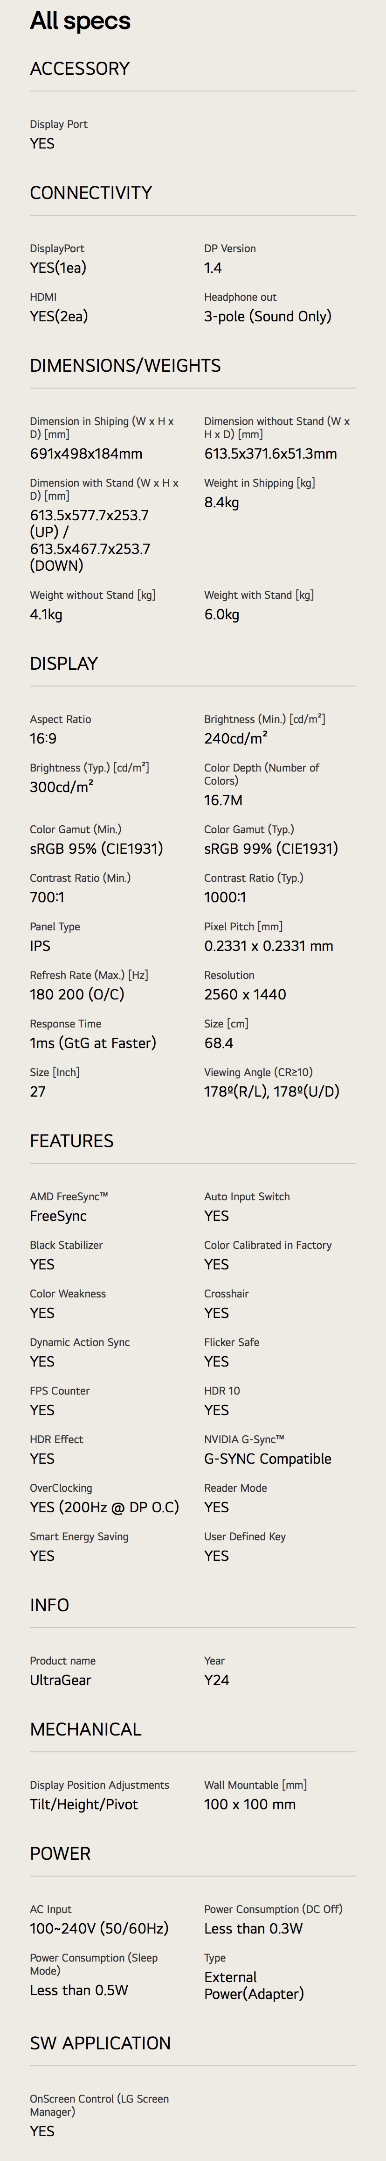386x2161 pixels.
Task: Select the G-SYNC Compatible value
Action: point(268,1459)
